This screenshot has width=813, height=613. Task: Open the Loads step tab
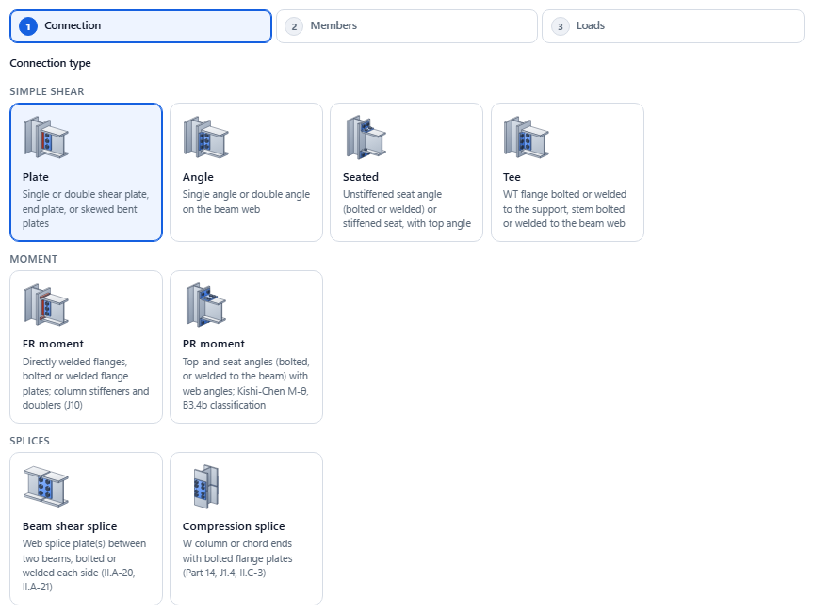(673, 26)
